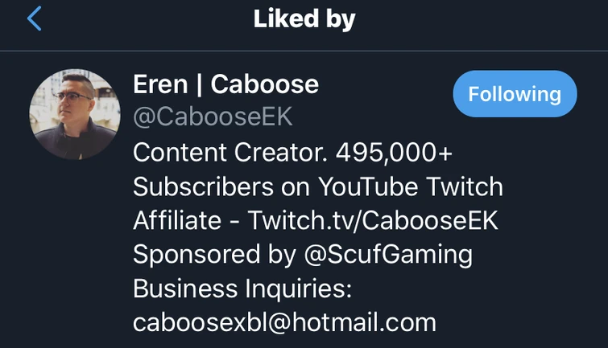The height and width of the screenshot is (348, 608).
Task: Click the word Caboose in the display name
Action: tap(264, 84)
